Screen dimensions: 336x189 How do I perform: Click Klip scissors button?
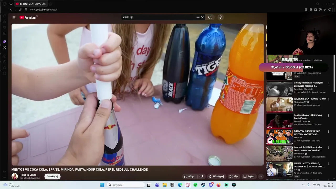point(233,176)
